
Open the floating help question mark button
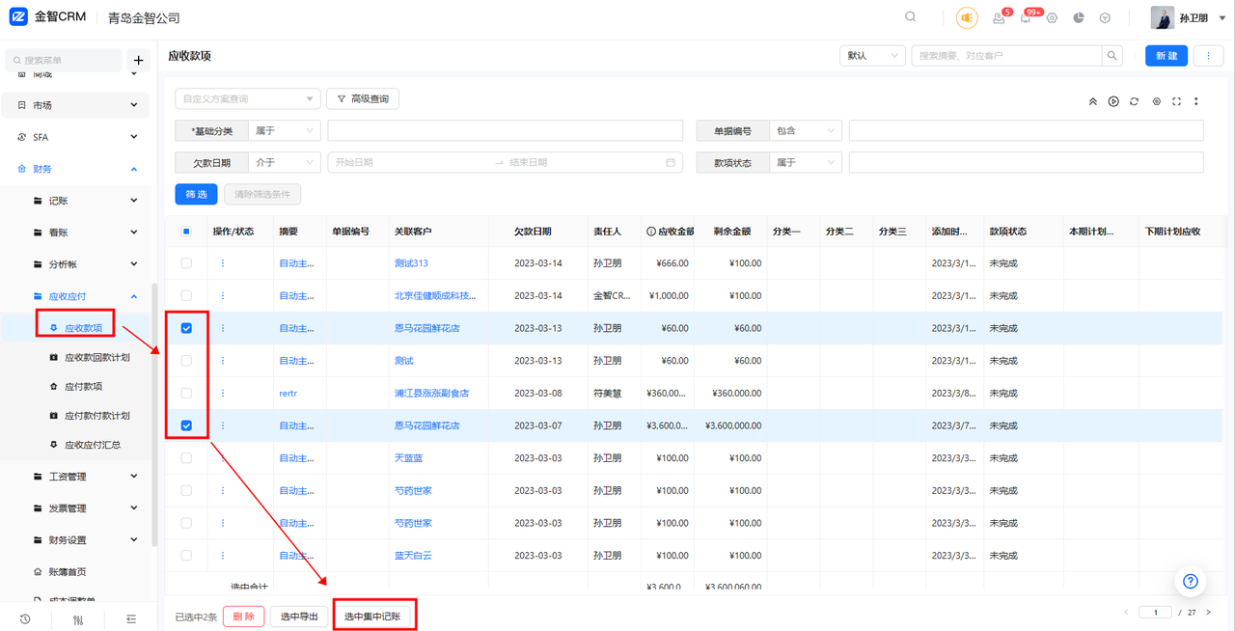coord(1191,581)
